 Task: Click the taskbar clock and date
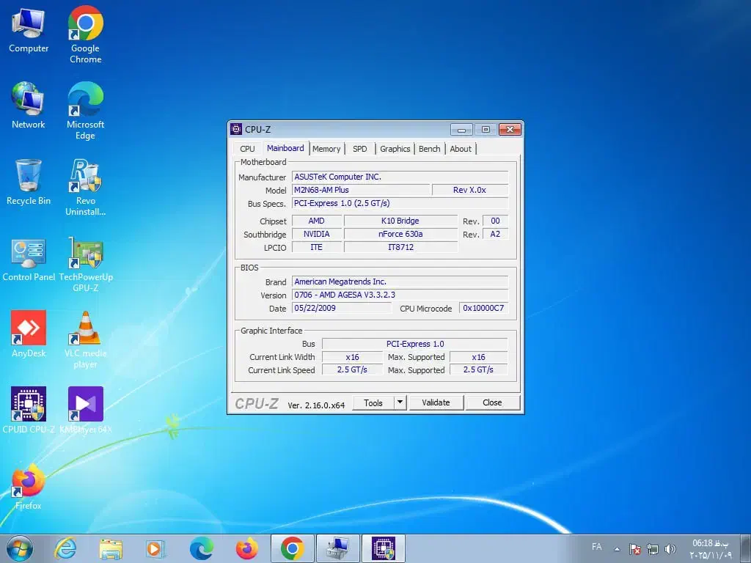(710, 549)
